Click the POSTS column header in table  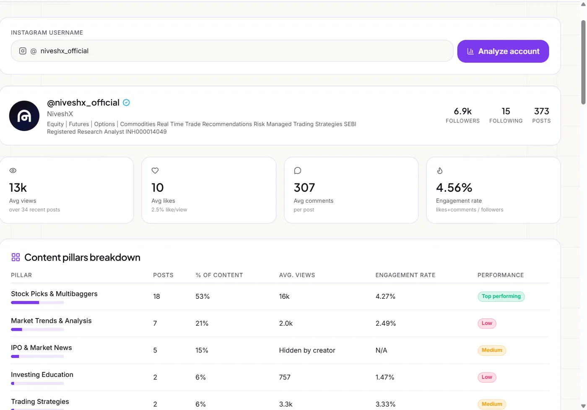[x=163, y=275]
